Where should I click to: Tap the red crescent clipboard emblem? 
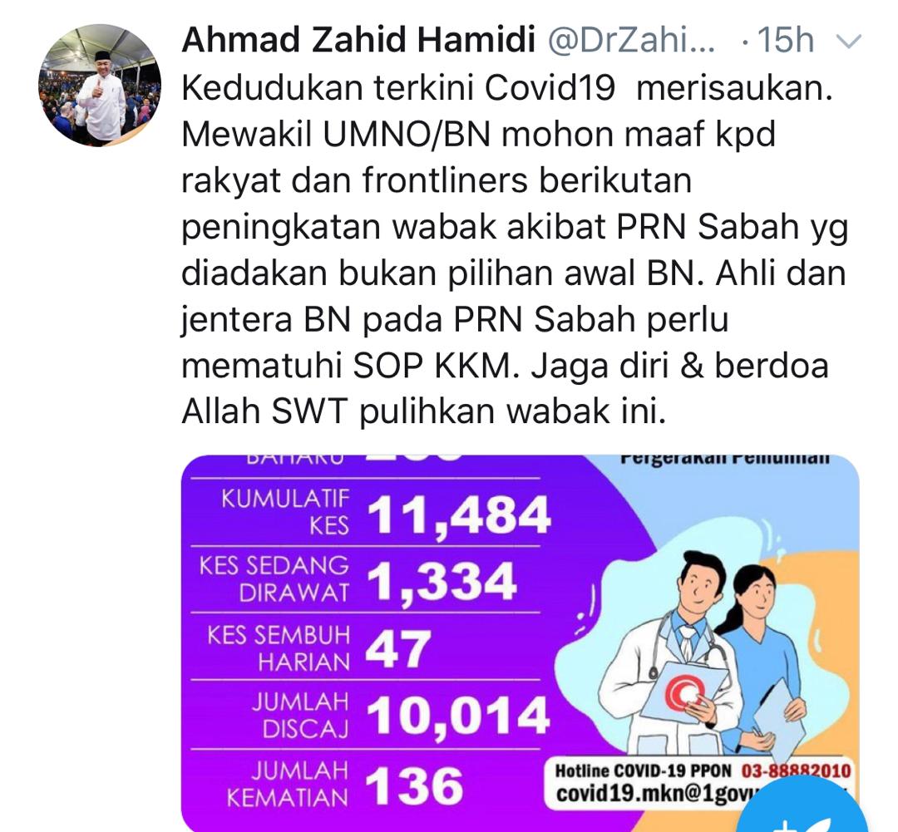tap(685, 692)
